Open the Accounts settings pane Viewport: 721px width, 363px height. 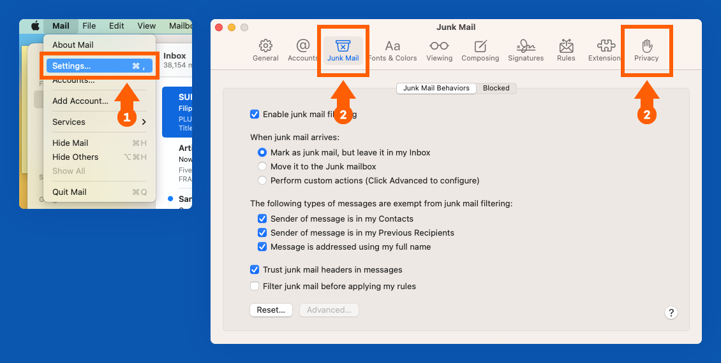[302, 50]
